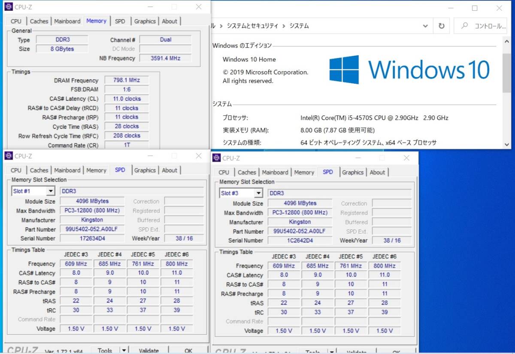Click RAS# Precharge (tRP) 11 clocks value

127,117
